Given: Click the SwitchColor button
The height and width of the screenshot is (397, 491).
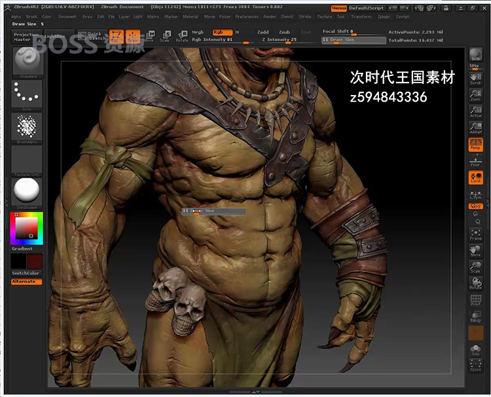Looking at the screenshot, I should [x=26, y=274].
